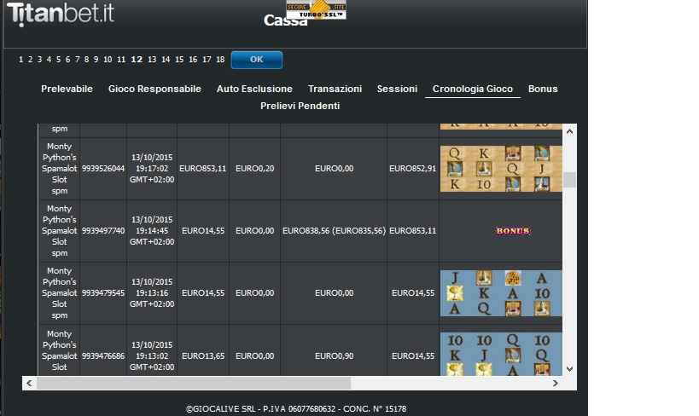Switch to the Transazioni tab
699x416 pixels.
tap(335, 89)
